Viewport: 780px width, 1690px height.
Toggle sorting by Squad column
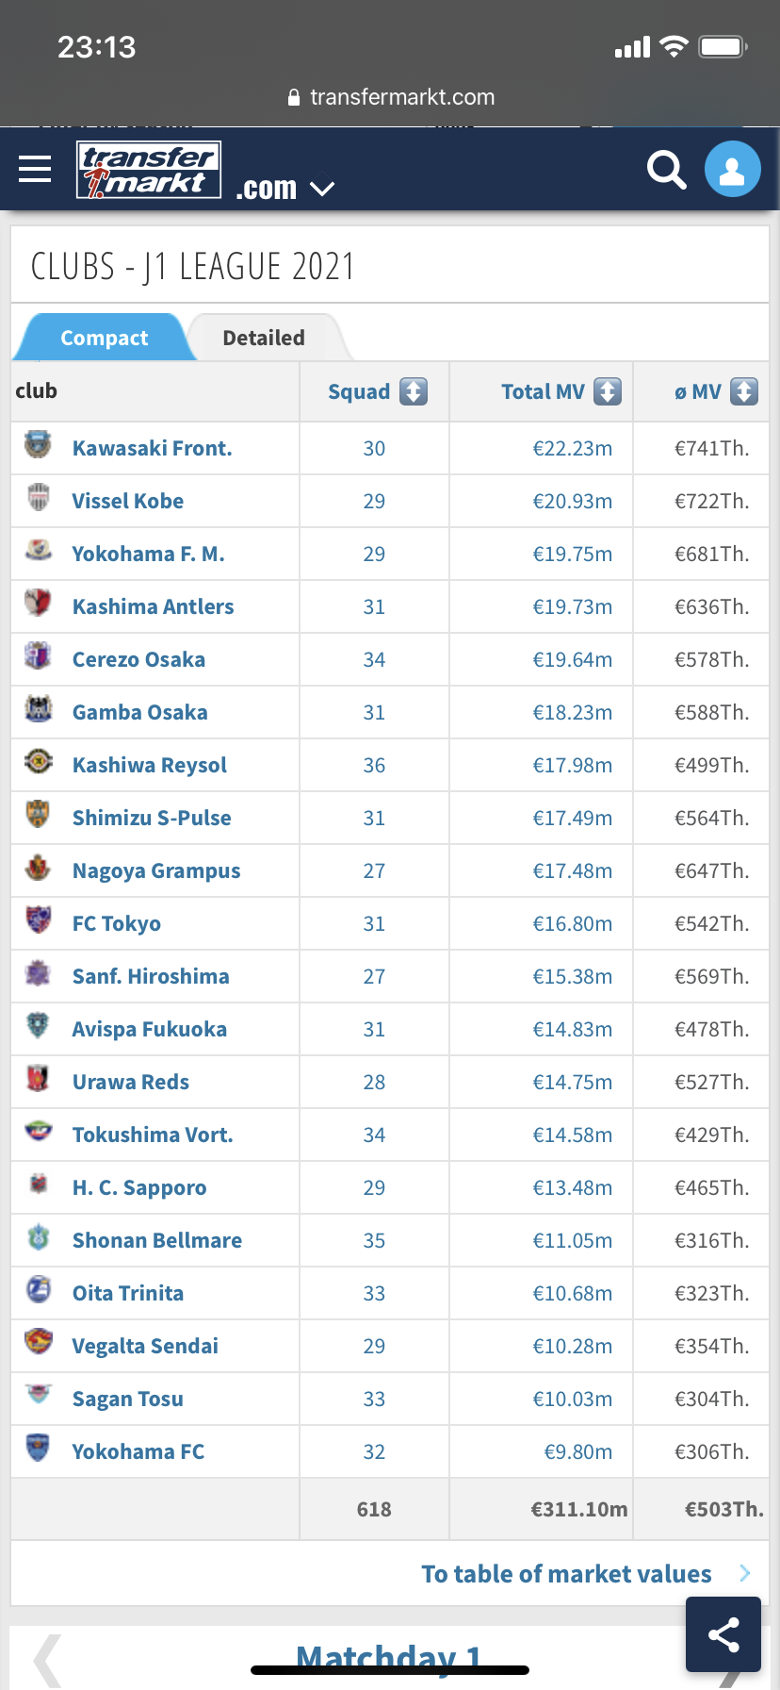click(x=413, y=391)
